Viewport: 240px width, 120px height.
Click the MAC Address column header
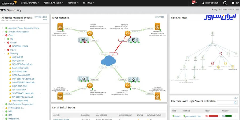click(x=101, y=115)
